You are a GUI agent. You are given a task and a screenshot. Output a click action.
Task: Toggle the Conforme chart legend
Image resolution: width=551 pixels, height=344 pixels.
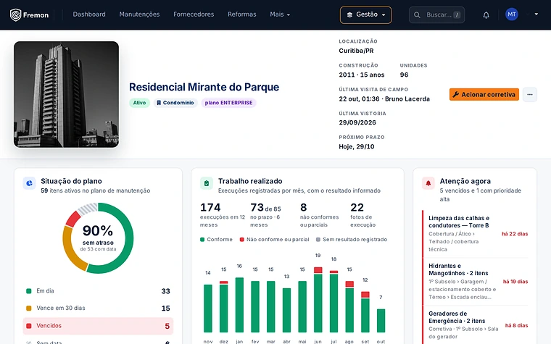click(x=216, y=240)
